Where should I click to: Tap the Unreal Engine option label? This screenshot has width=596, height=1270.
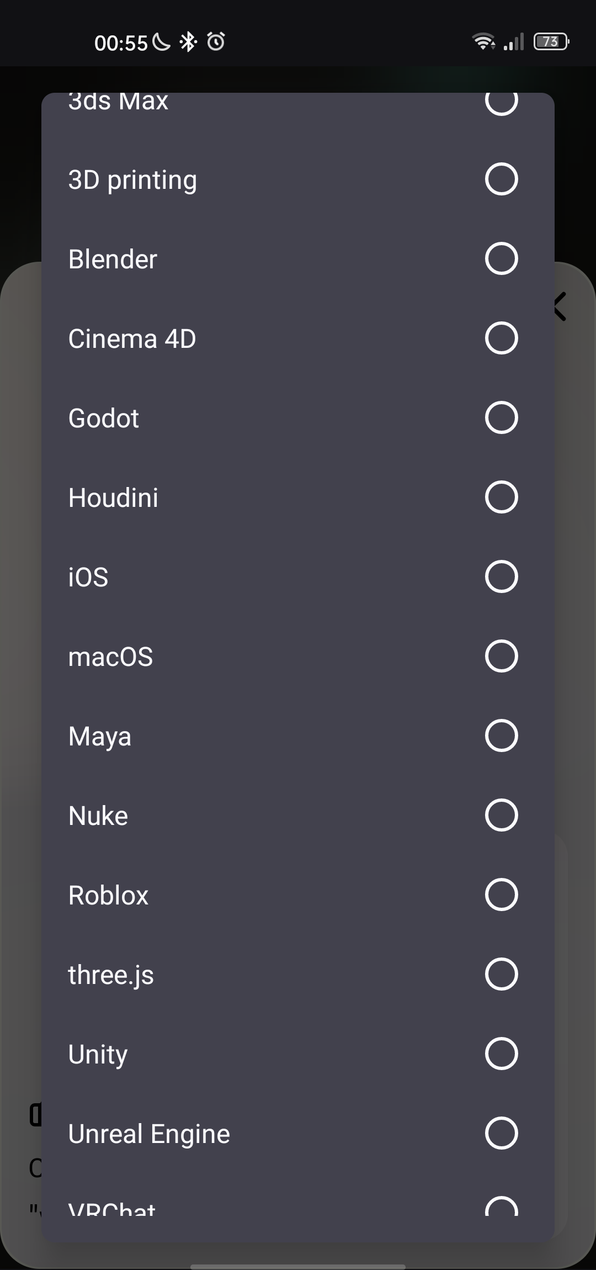[149, 1134]
